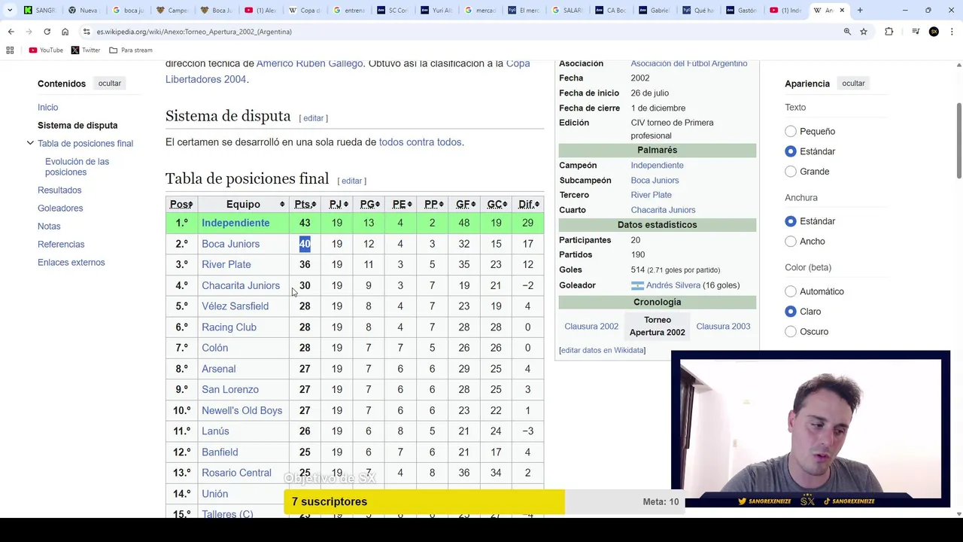This screenshot has width=963, height=542.
Task: Select Automático color mode
Action: coord(791,291)
